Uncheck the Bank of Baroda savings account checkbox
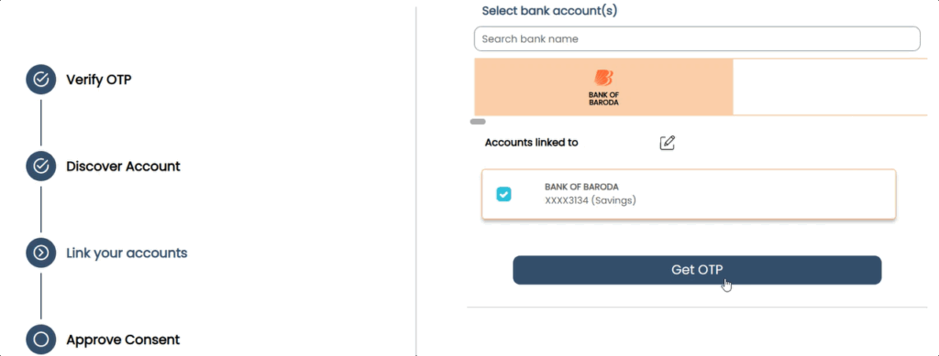 [x=503, y=194]
